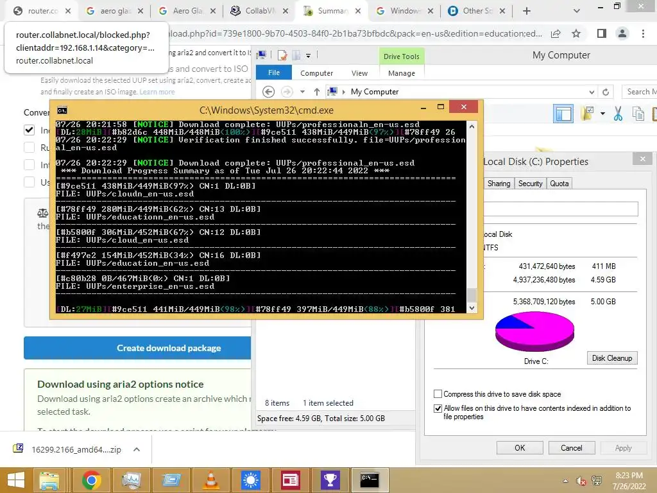
Task: Tick the checkbox beside the Ru option
Action: [x=29, y=147]
